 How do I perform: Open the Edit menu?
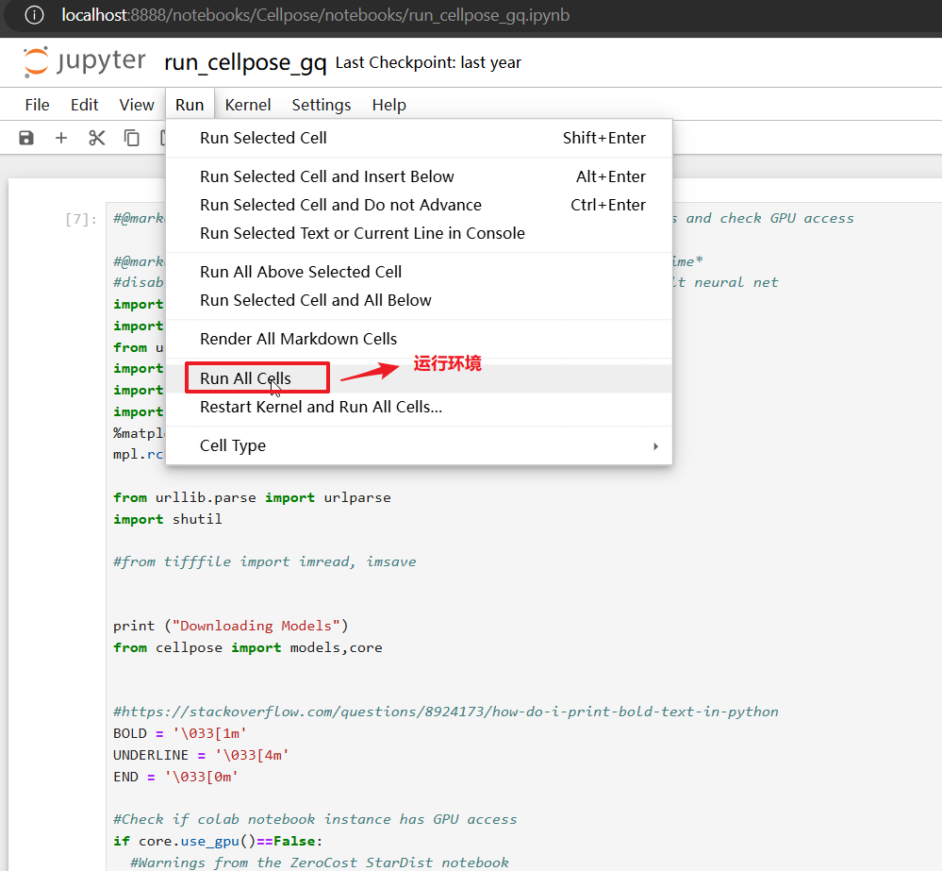click(84, 105)
